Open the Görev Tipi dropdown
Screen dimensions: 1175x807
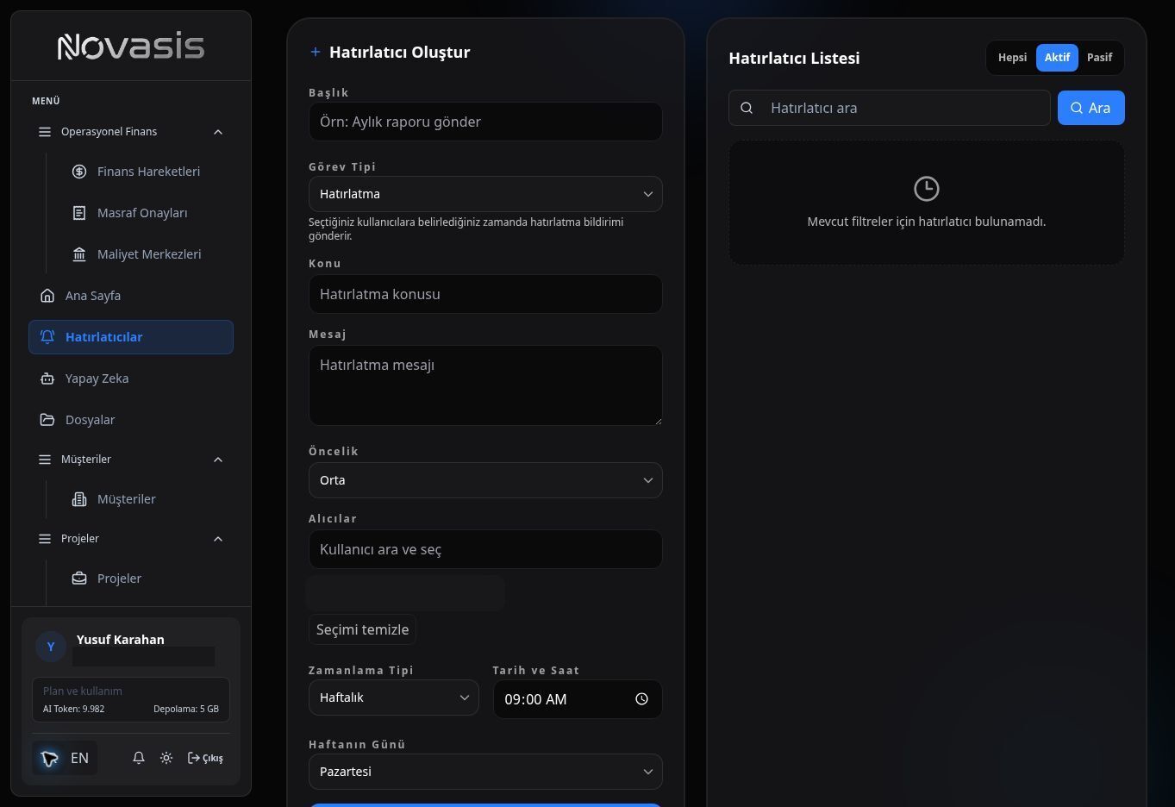point(485,194)
